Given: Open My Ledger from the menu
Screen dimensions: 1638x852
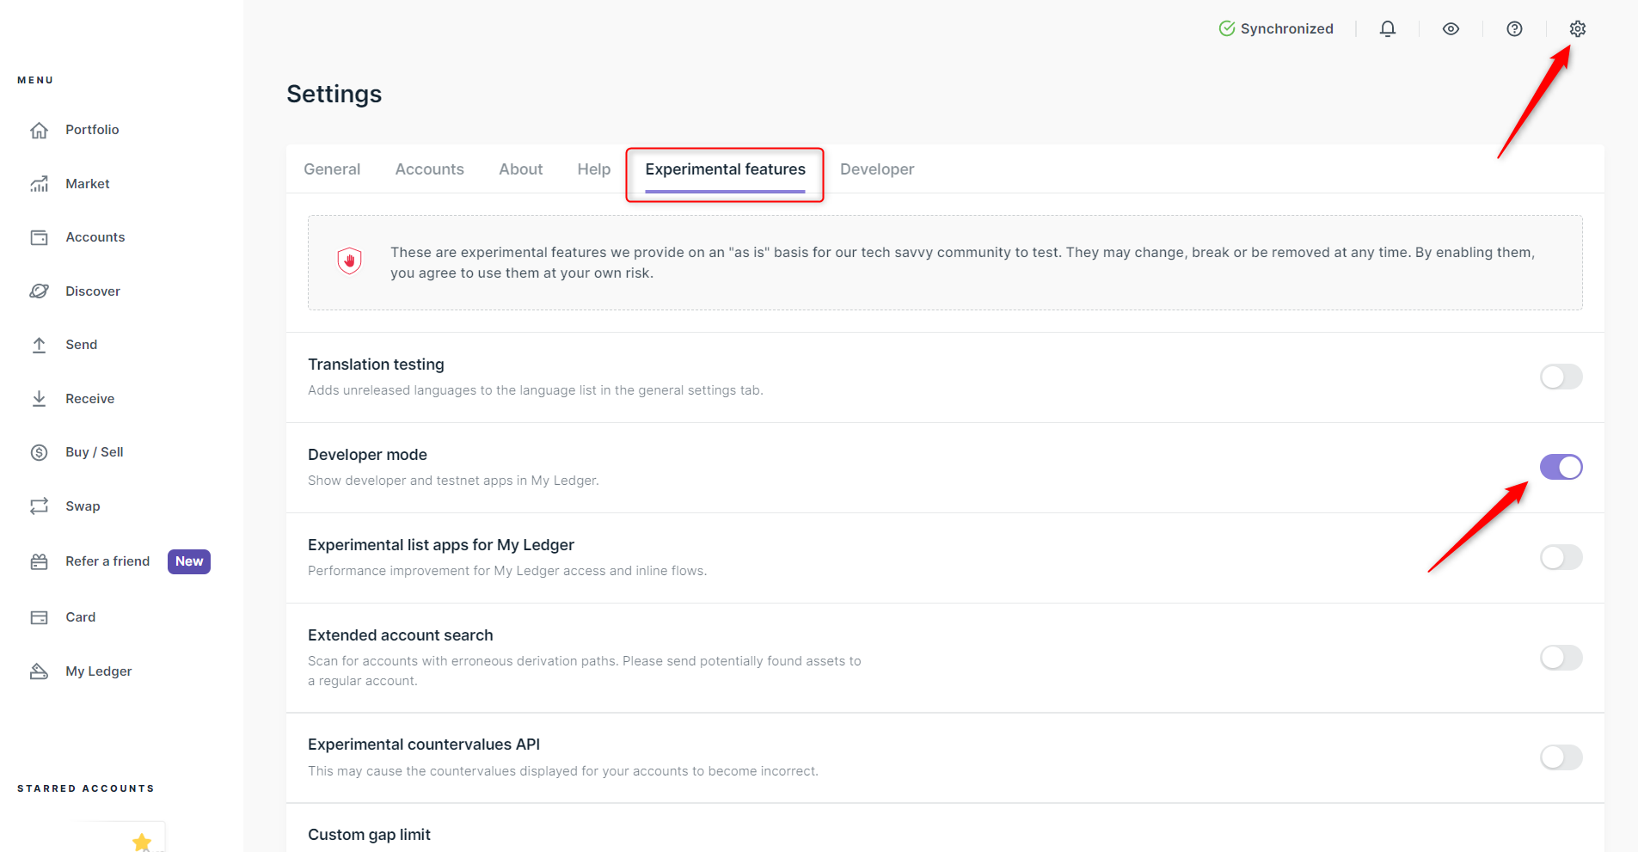Looking at the screenshot, I should point(99,671).
